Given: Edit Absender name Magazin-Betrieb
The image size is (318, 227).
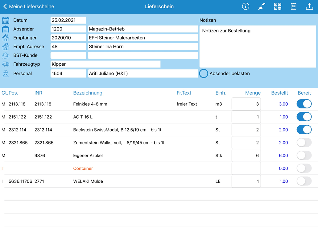Looking at the screenshot, I should [143, 29].
